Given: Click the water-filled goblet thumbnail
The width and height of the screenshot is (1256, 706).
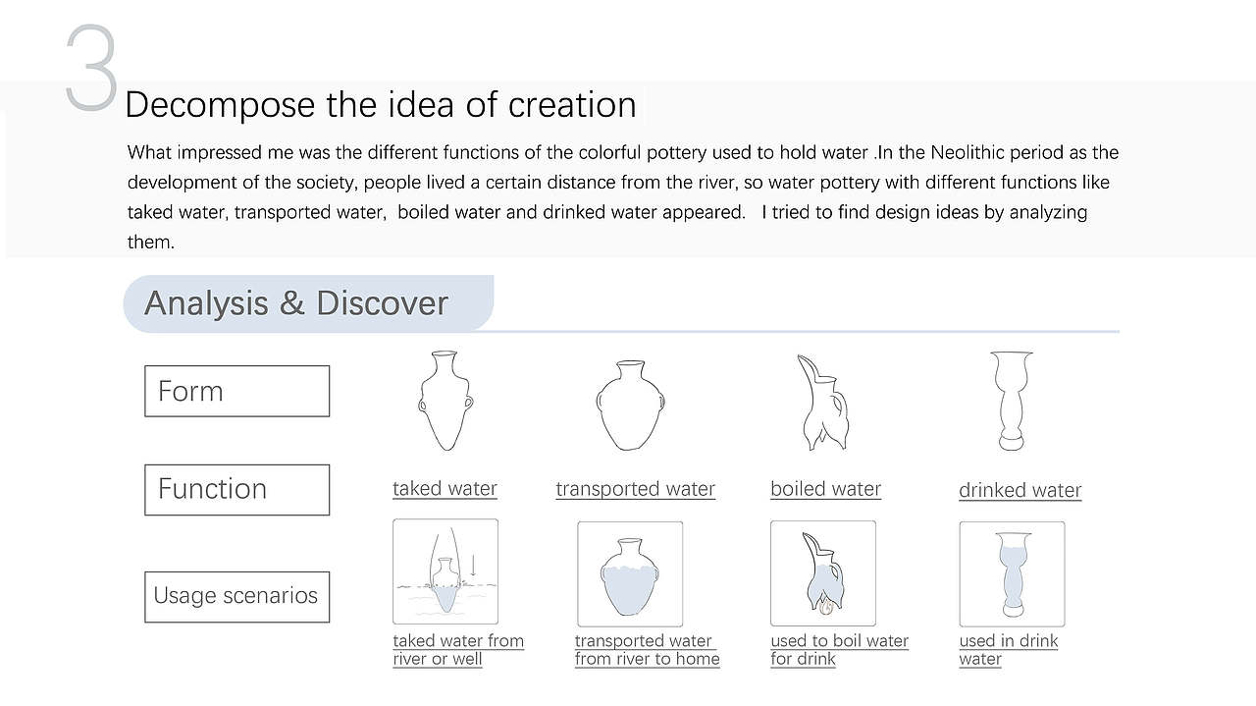Looking at the screenshot, I should click(1012, 573).
